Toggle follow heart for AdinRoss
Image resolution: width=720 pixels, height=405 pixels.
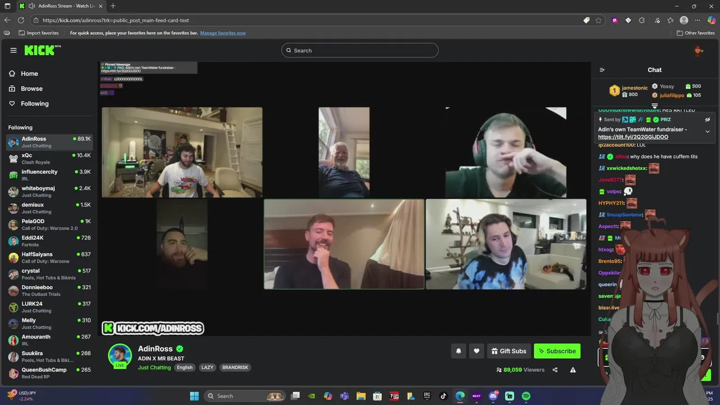coord(476,351)
